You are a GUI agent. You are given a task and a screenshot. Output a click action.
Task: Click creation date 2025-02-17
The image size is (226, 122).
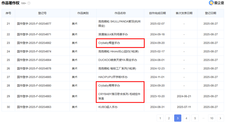157,51
